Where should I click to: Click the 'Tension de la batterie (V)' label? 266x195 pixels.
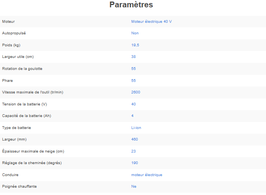24,104
